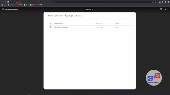Click the File size column header

[117, 20]
